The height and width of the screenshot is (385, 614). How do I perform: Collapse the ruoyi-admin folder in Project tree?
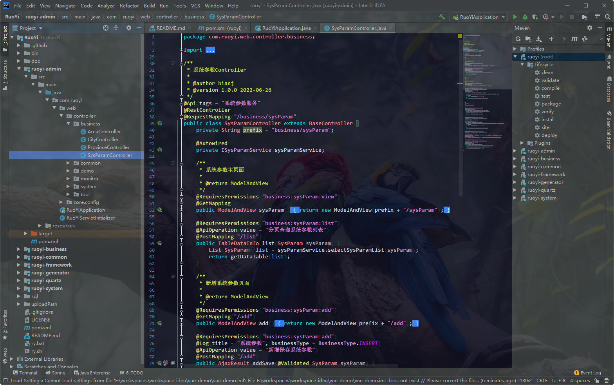pyautogui.click(x=18, y=69)
